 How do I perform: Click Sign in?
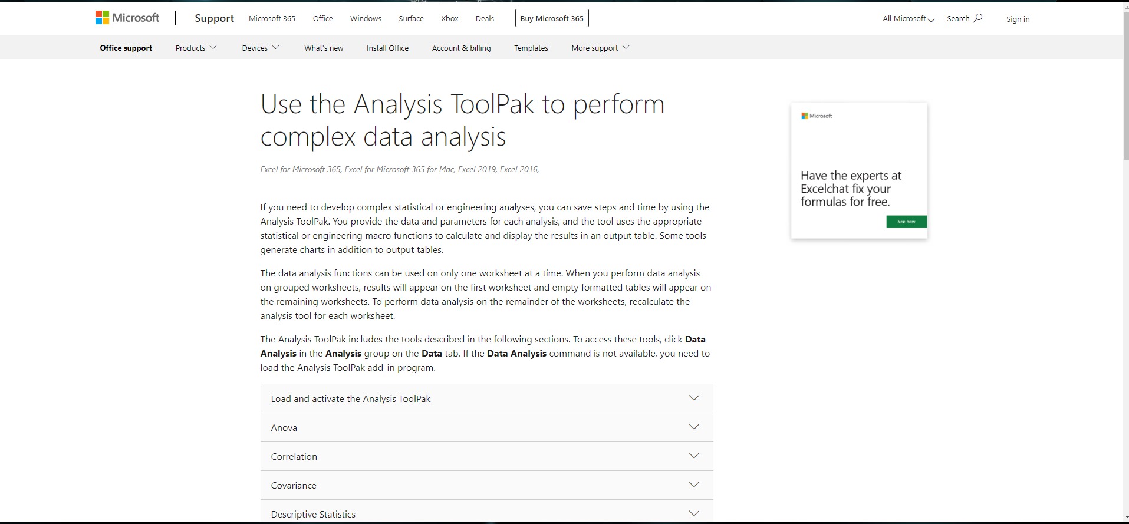pyautogui.click(x=1018, y=19)
